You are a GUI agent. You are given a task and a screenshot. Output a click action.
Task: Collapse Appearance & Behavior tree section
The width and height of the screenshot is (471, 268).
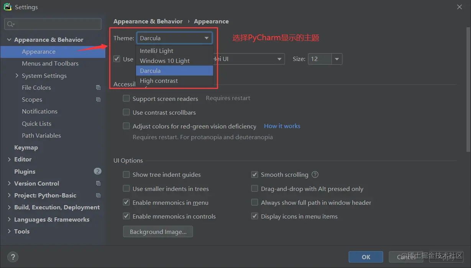tap(9, 39)
